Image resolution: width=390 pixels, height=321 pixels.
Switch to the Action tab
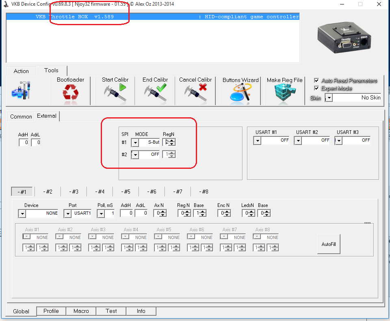pyautogui.click(x=21, y=71)
